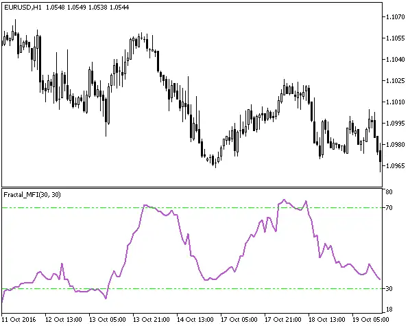Click the 12 Oct 13:00 time label

pos(64,320)
